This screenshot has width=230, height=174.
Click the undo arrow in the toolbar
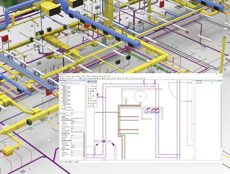[73, 78]
